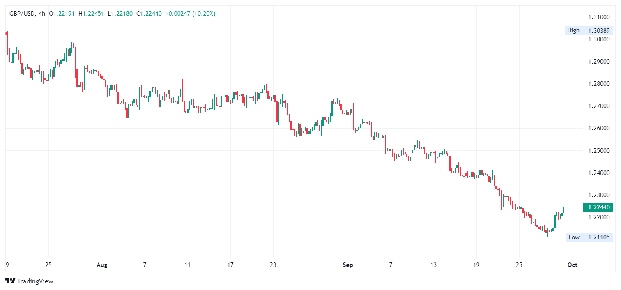Select the Aug marker on time axis
Image resolution: width=621 pixels, height=290 pixels.
click(102, 265)
